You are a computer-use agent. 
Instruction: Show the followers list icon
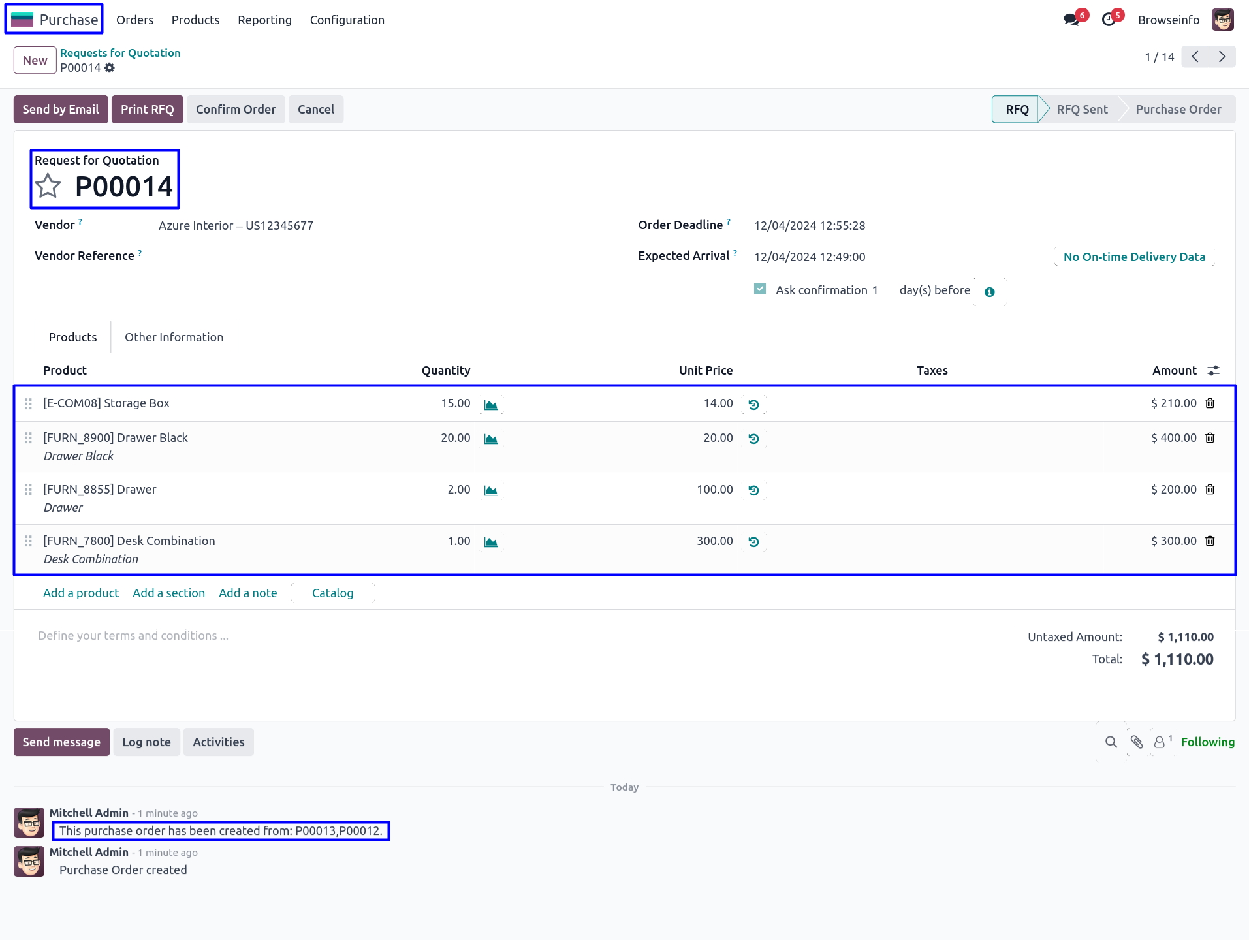[1160, 742]
